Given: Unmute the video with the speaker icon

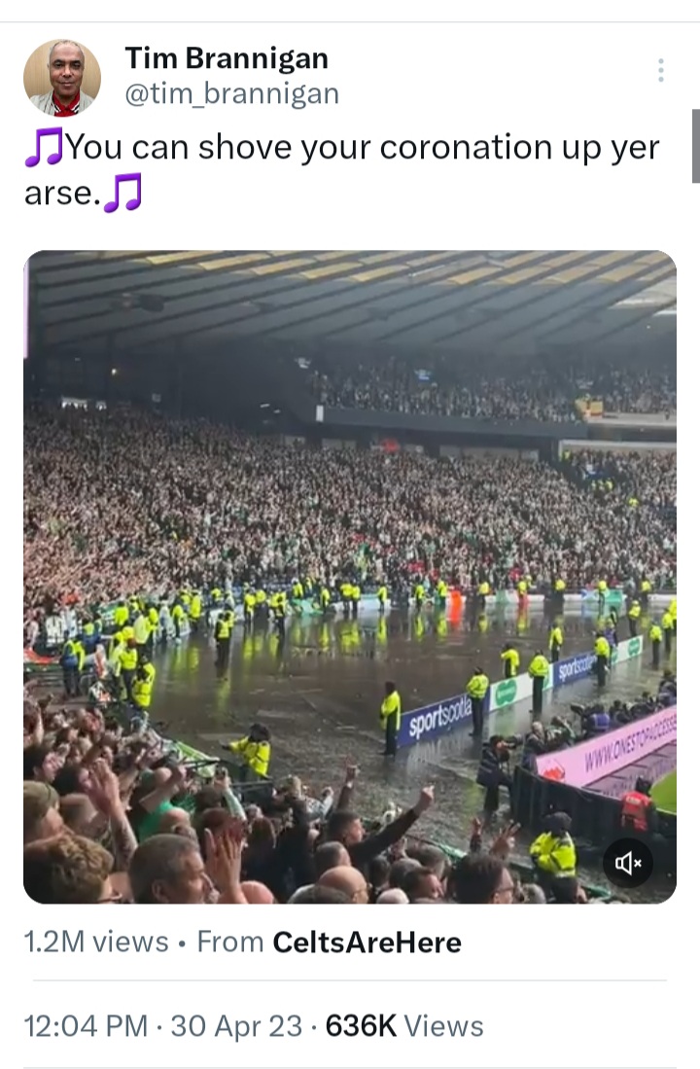Looking at the screenshot, I should 628,863.
